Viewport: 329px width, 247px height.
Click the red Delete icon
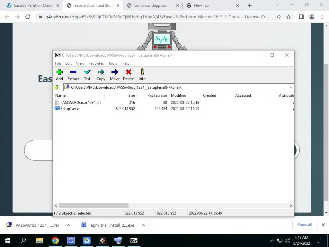click(x=129, y=75)
